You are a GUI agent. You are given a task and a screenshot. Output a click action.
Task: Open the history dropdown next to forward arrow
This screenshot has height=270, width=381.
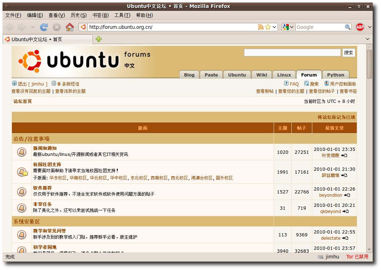pos(33,27)
